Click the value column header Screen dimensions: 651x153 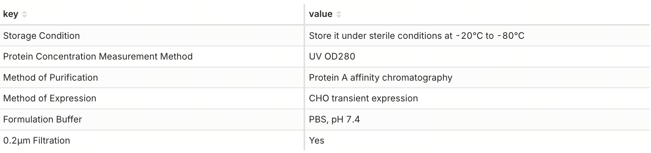pos(321,14)
